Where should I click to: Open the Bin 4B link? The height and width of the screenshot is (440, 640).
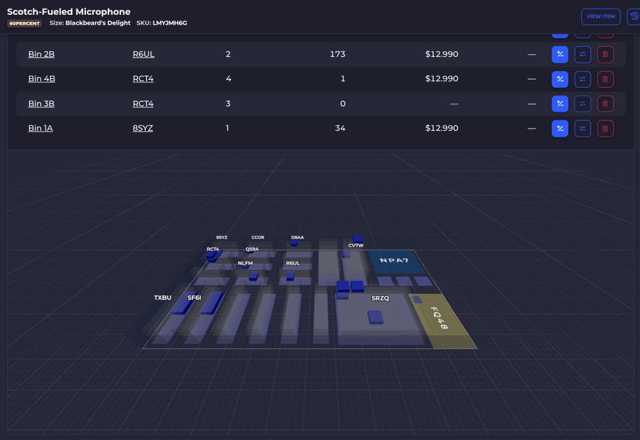click(41, 79)
